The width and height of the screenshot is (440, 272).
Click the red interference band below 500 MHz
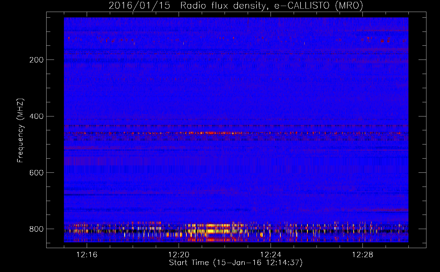236,133
